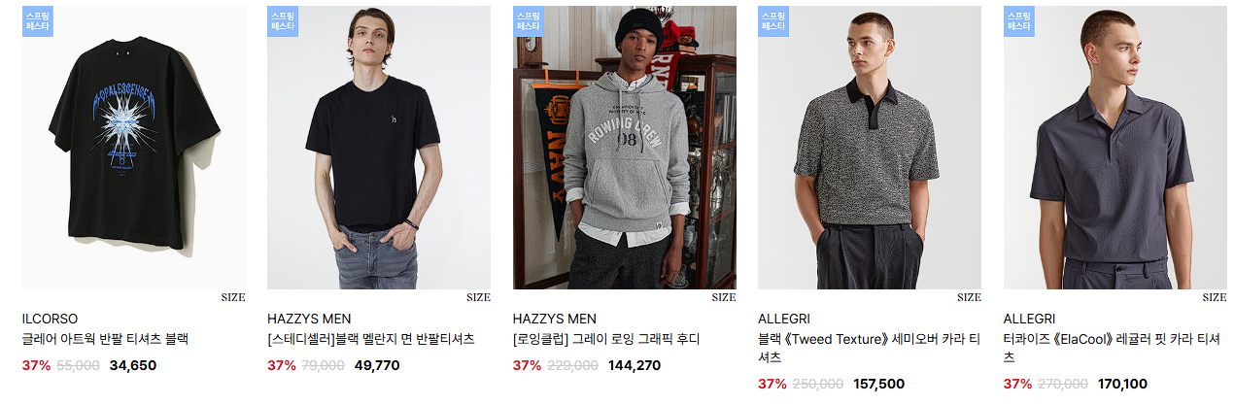This screenshot has width=1235, height=405.
Task: Open the gray Rowing Crew hoodie photo
Action: pos(625,148)
